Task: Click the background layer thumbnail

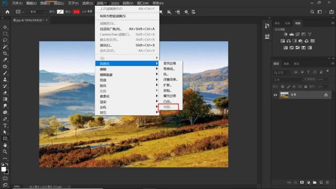Action: click(285, 94)
